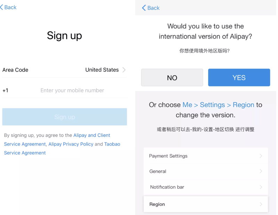Screen dimensions: 278x215
Task: Tap the chevron on Payment Settings row
Action: (261, 156)
